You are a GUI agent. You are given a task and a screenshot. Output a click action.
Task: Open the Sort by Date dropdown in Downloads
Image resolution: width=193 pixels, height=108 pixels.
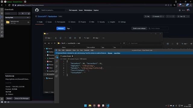(17, 17)
